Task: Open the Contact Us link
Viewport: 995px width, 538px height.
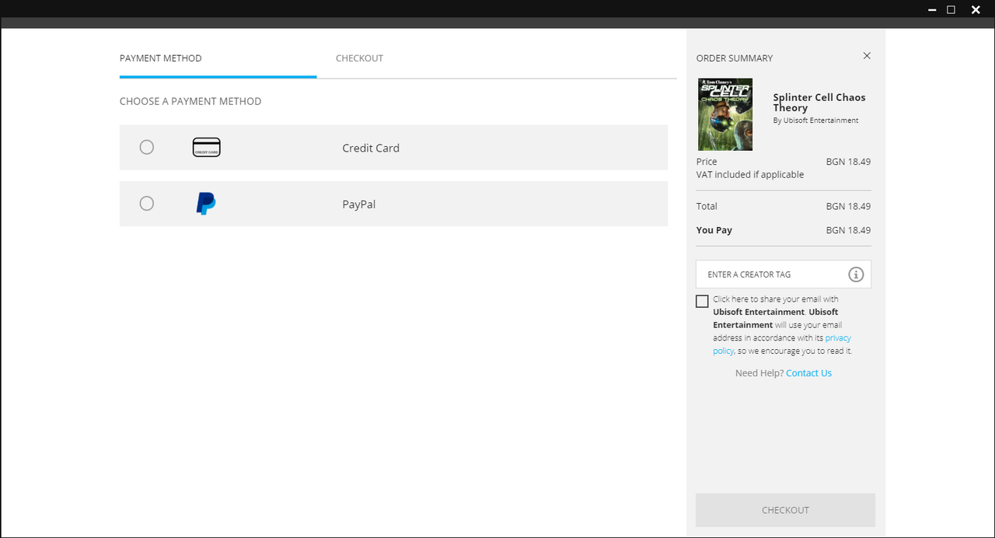Action: [x=808, y=373]
